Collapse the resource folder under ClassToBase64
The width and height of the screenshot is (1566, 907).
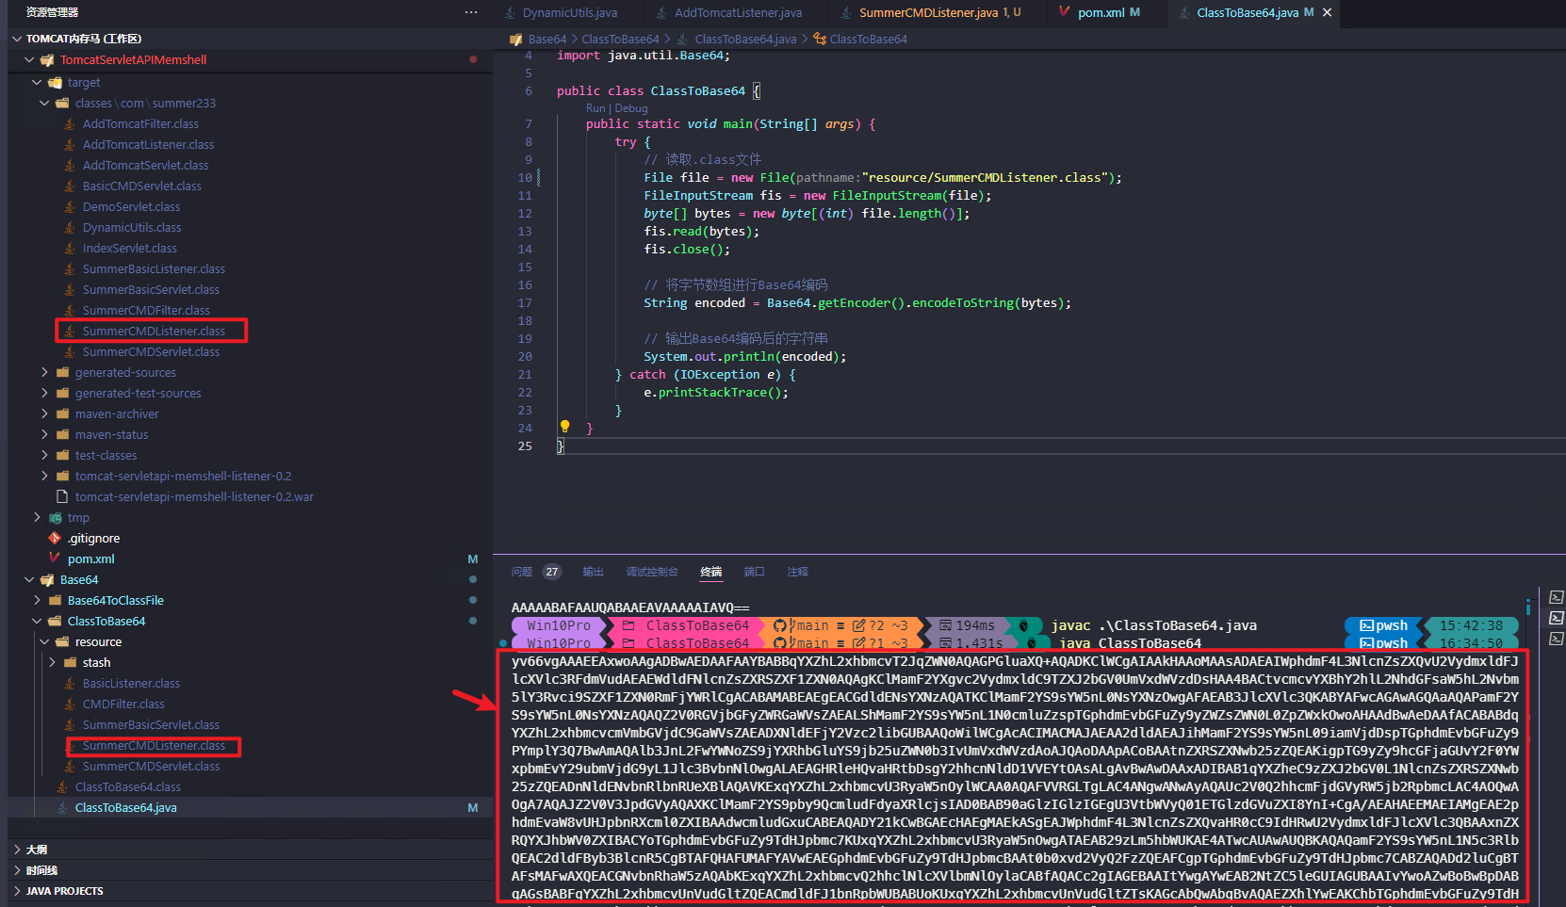[44, 641]
